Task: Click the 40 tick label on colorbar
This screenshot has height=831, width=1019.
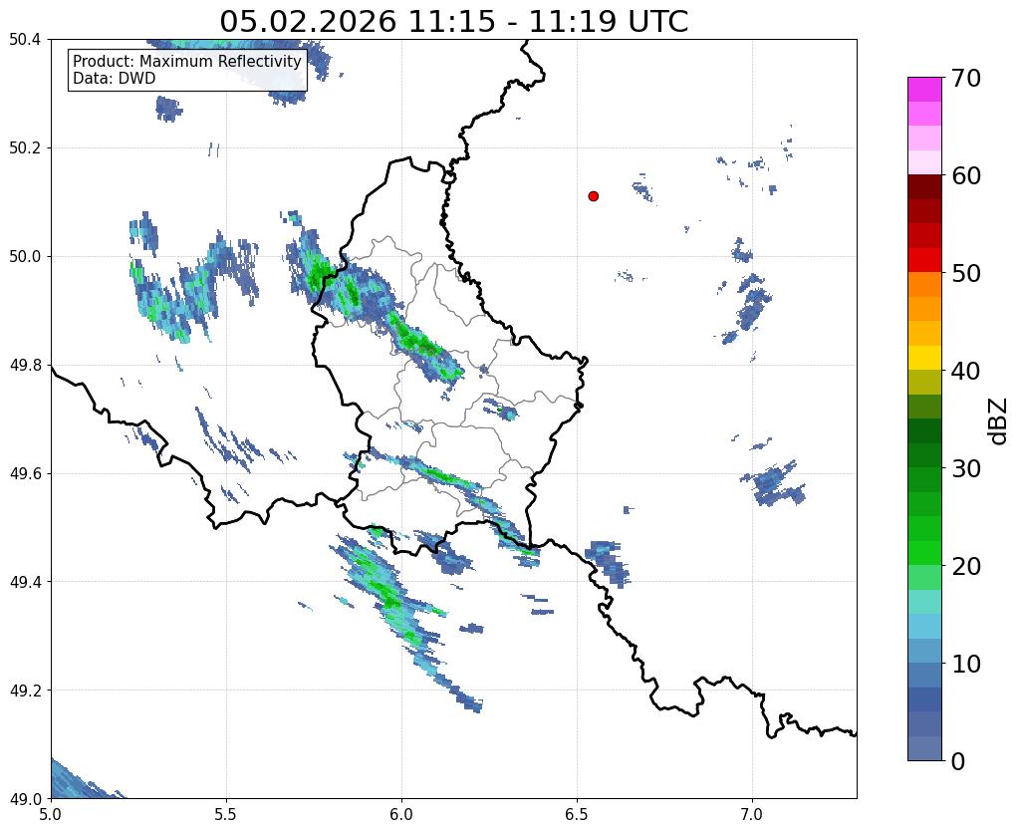Action: (x=966, y=371)
